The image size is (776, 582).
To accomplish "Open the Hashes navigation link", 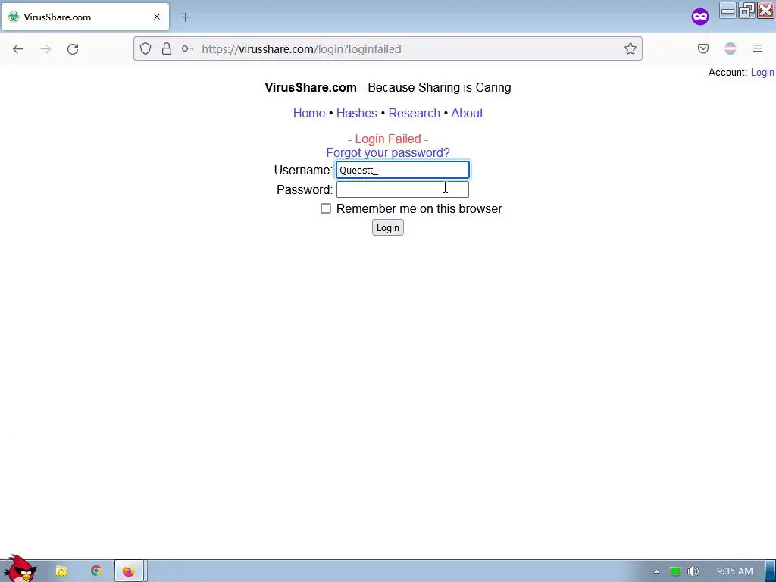I will pos(357,114).
